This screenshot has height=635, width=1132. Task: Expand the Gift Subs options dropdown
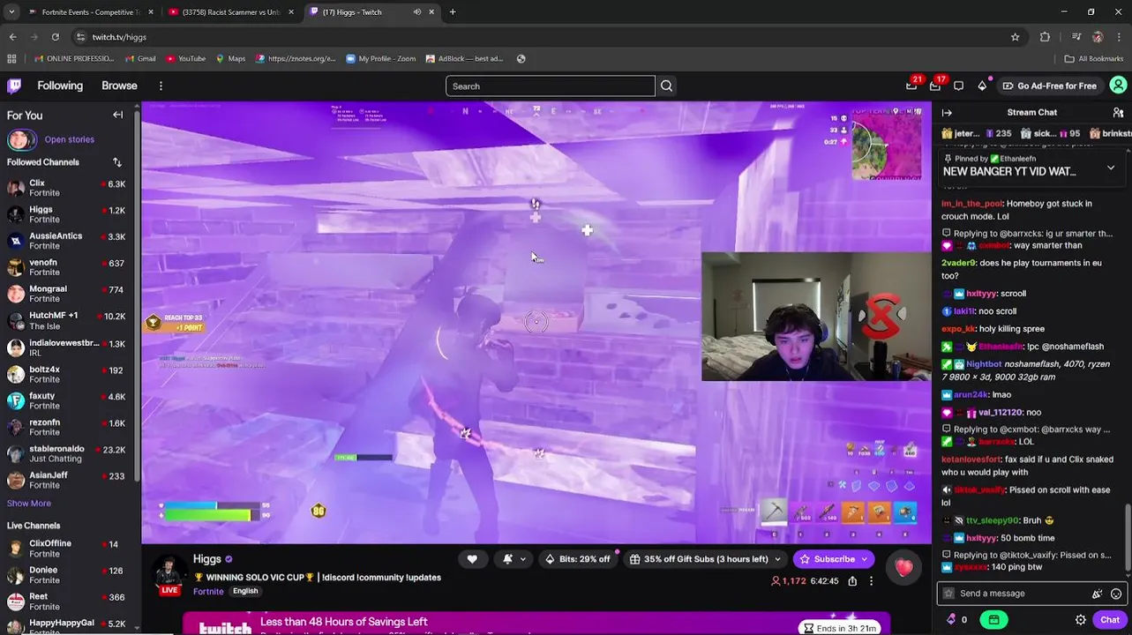coord(777,559)
